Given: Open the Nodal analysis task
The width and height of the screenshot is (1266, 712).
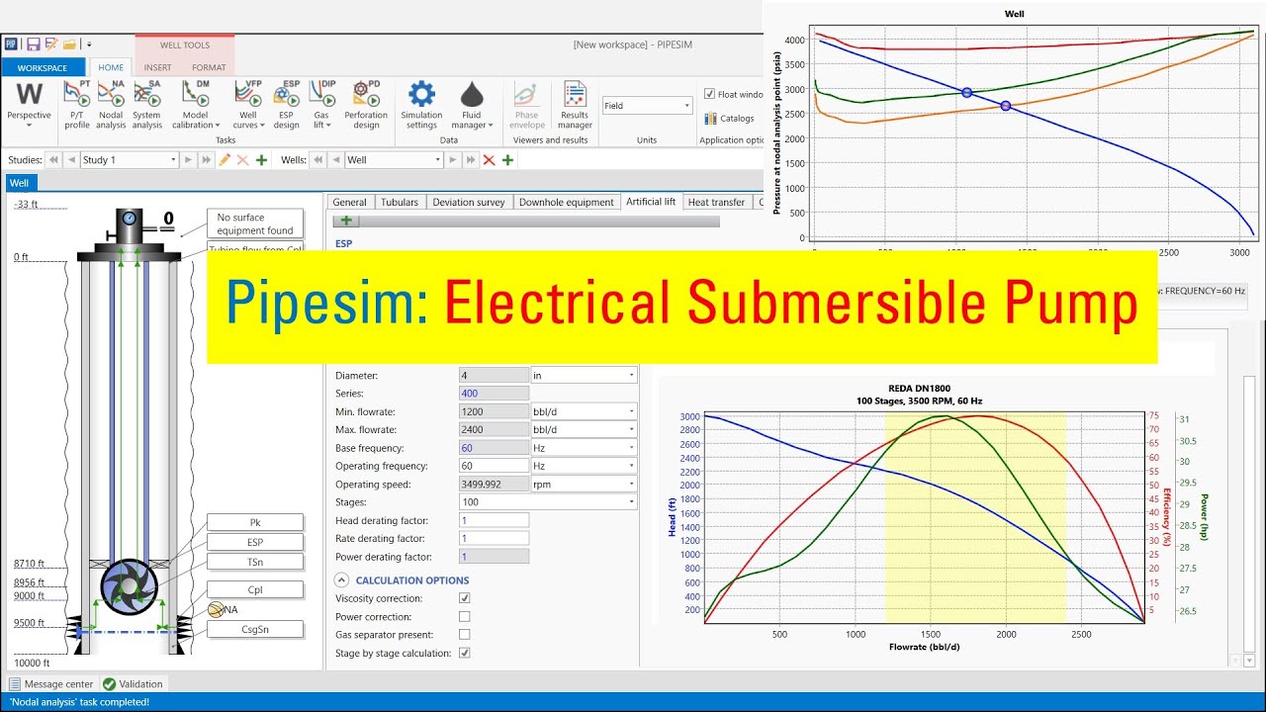Looking at the screenshot, I should 111,105.
